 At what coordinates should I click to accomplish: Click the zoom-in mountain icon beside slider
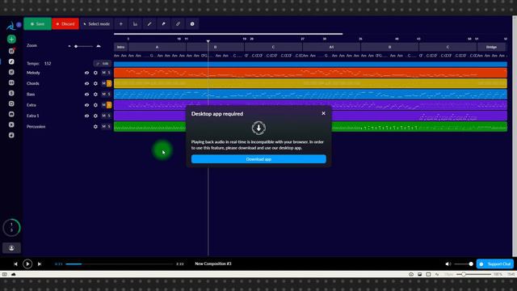[x=99, y=46]
